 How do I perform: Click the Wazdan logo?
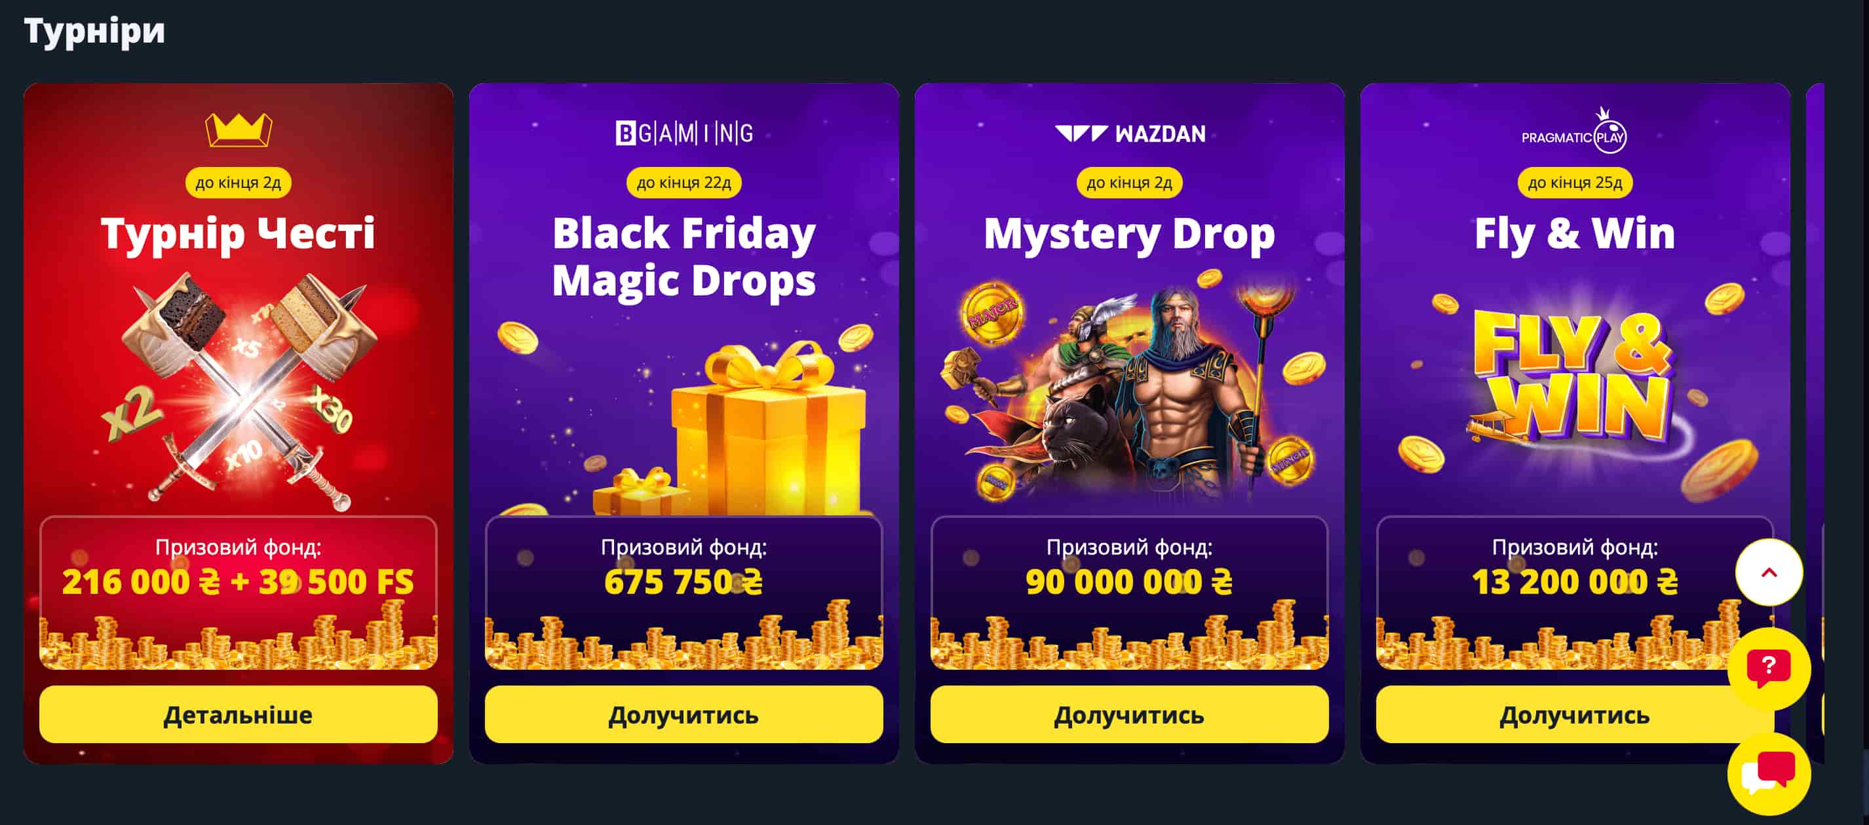1130,134
